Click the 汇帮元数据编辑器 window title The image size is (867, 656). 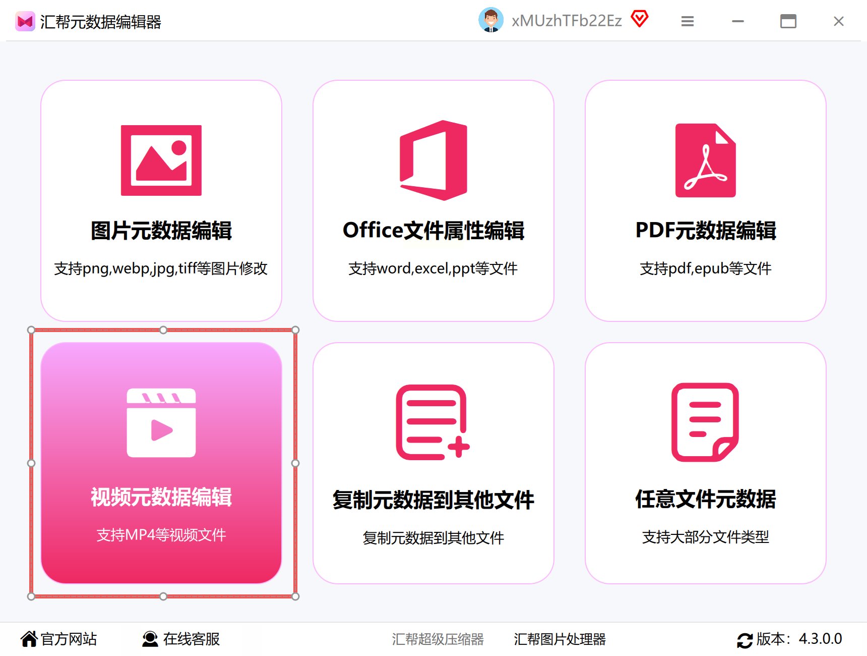[x=101, y=22]
